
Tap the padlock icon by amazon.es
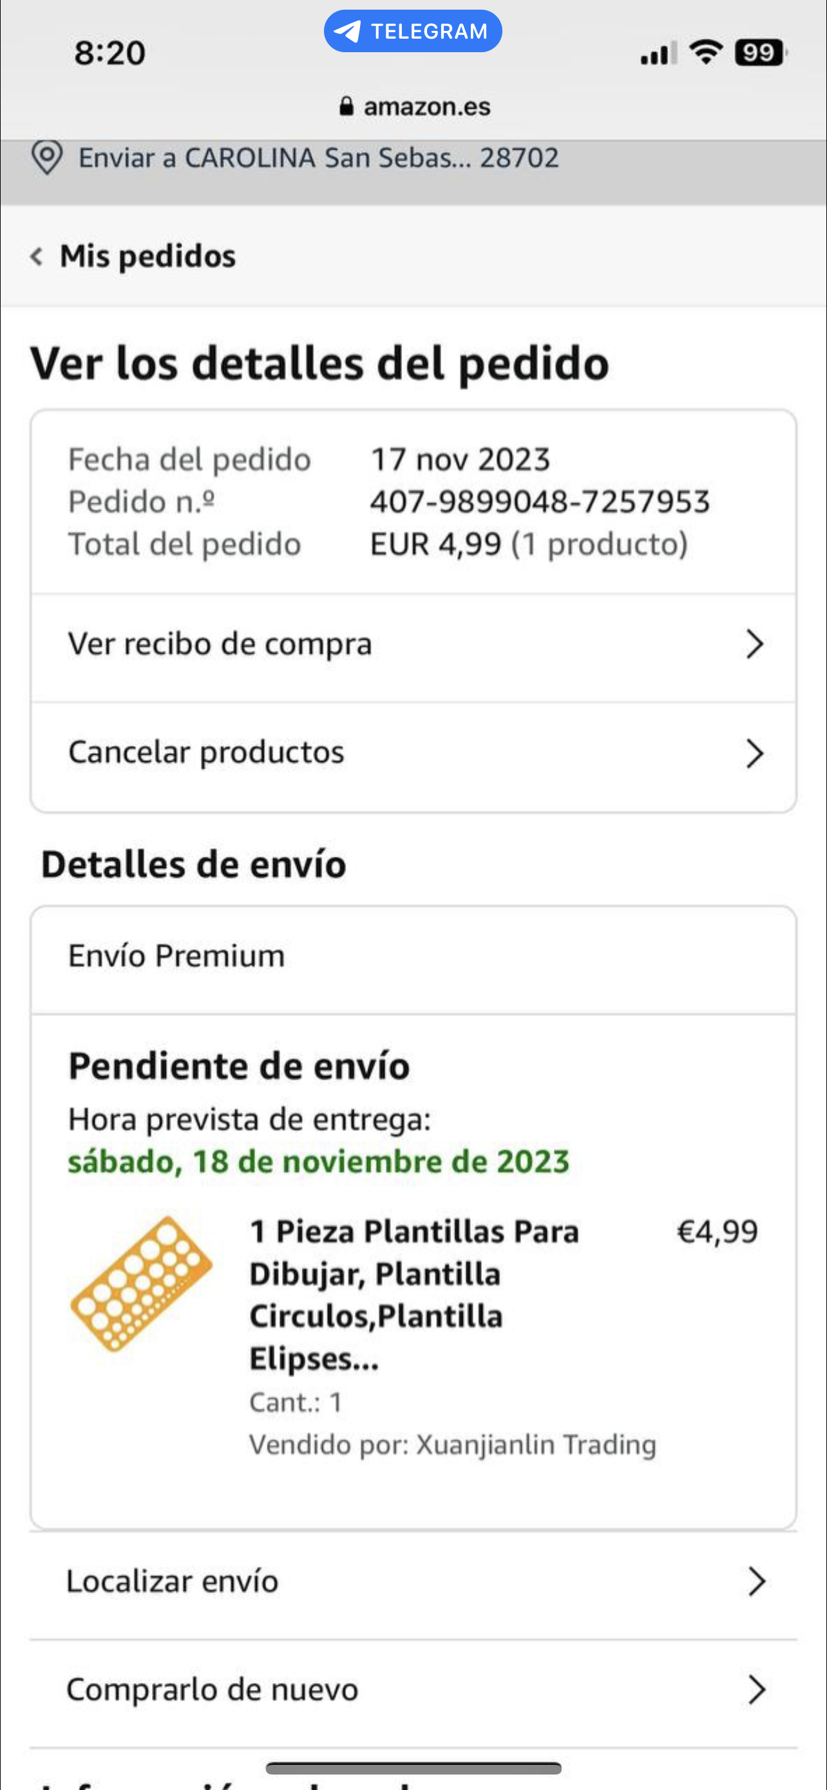[347, 106]
